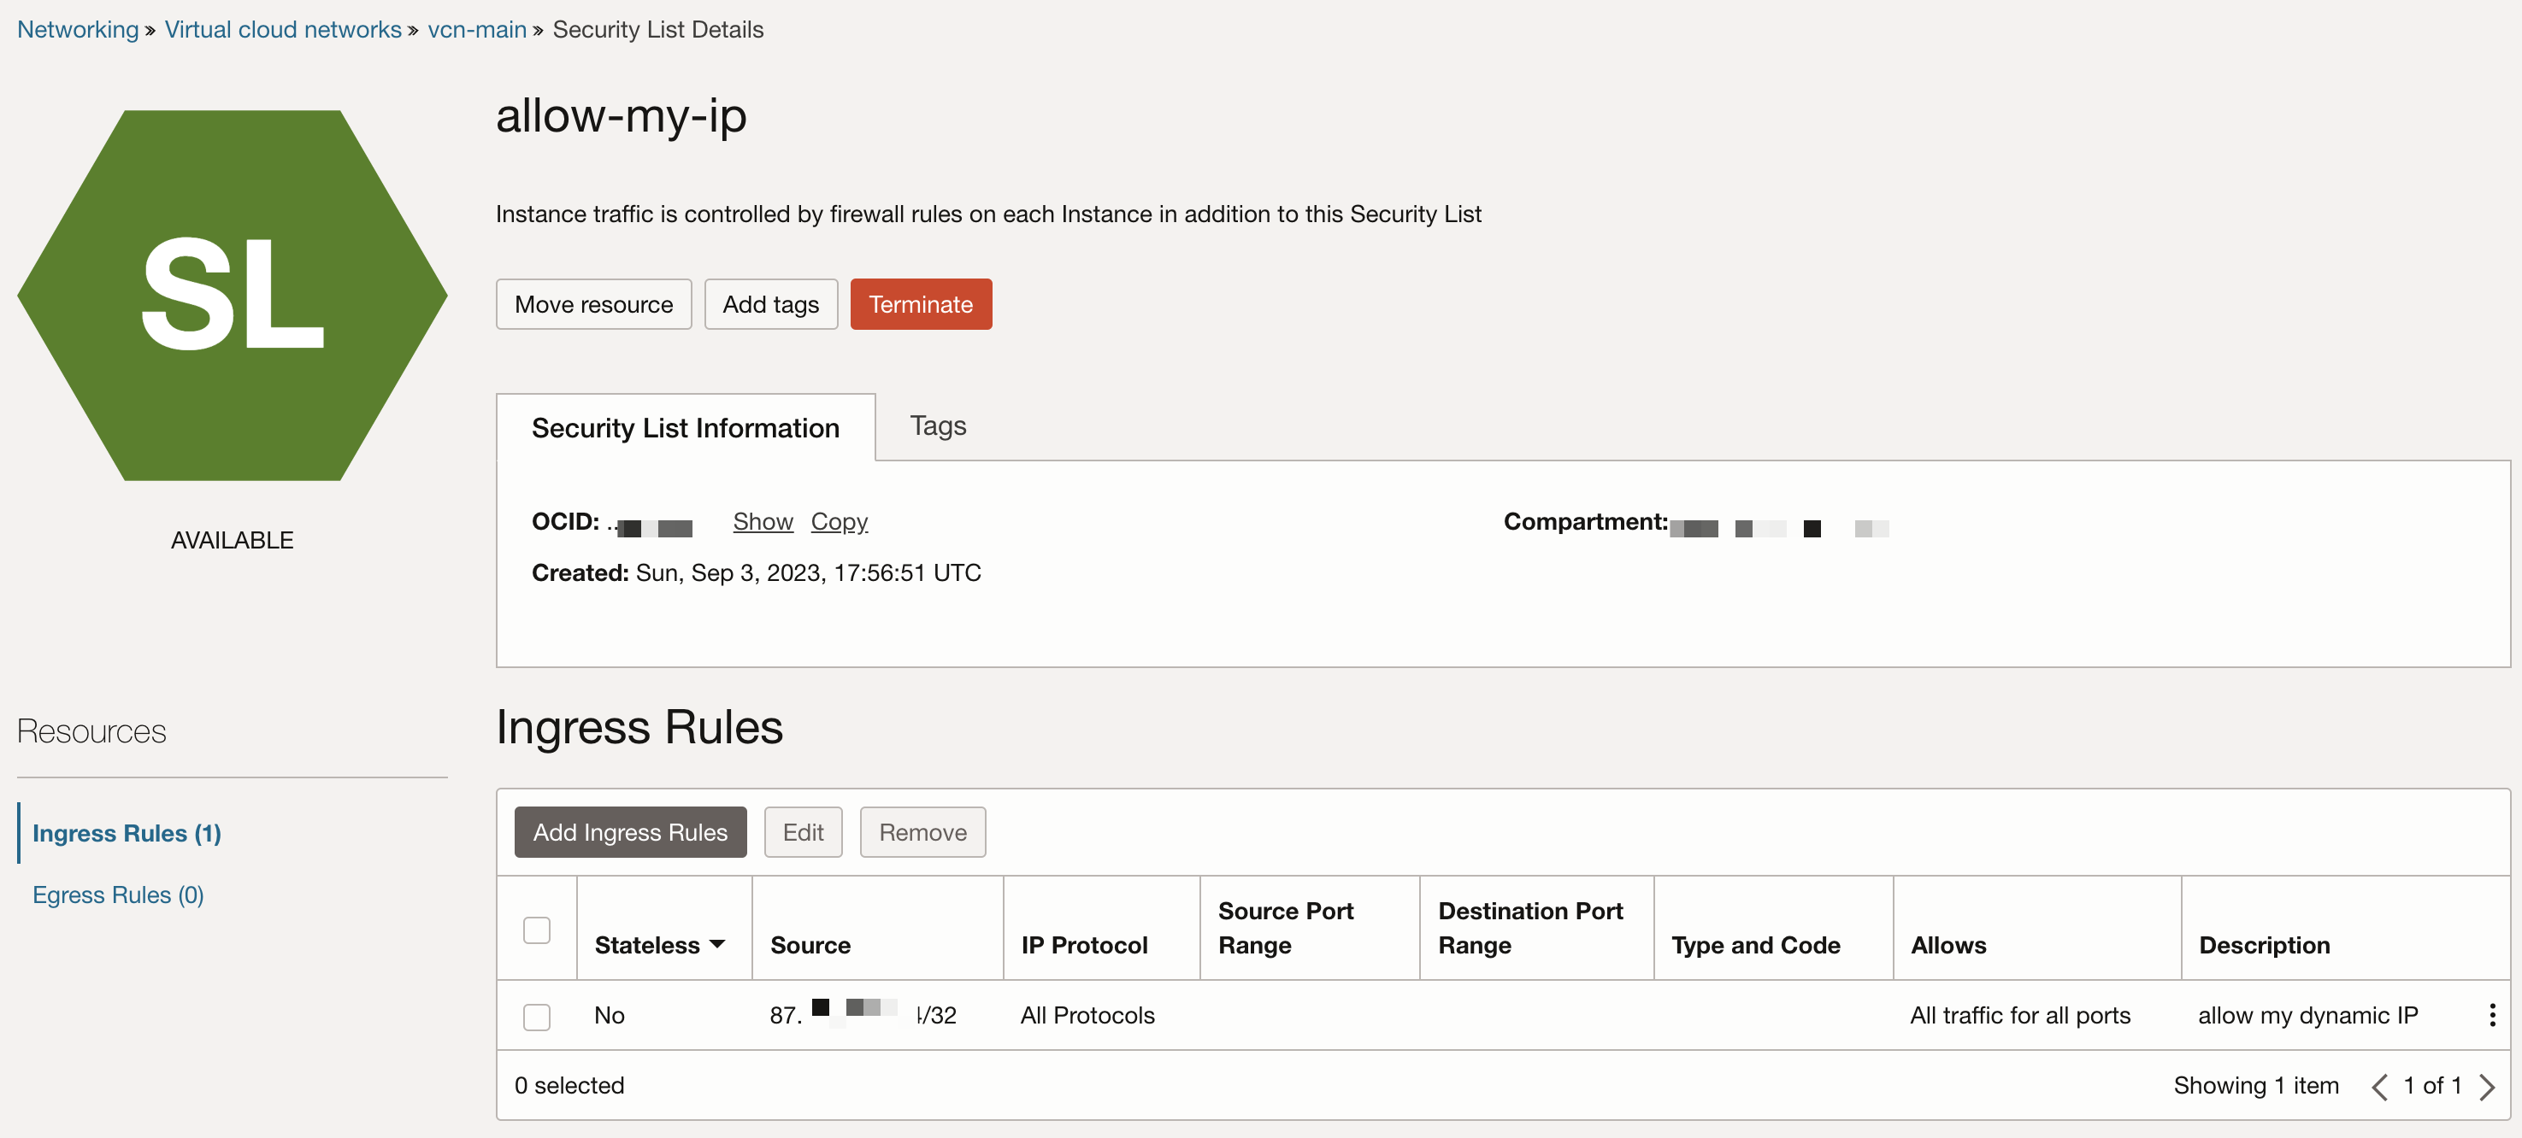Check the 87.x/32 ingress rule row
The width and height of the screenshot is (2522, 1138).
coord(537,1017)
